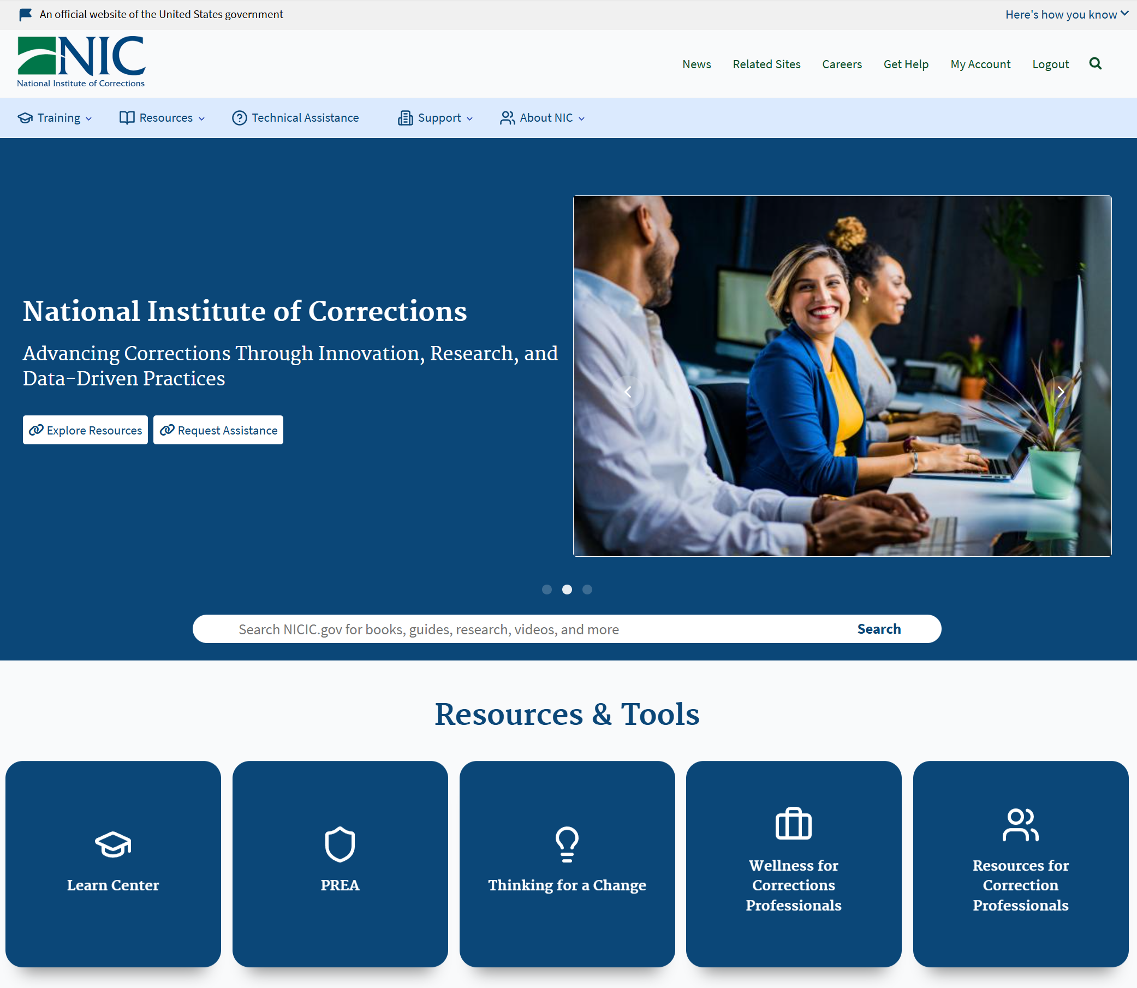Click the Request Assistance button
Image resolution: width=1137 pixels, height=988 pixels.
218,430
